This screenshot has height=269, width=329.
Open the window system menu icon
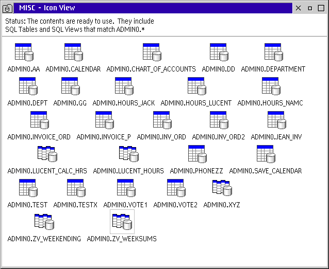tap(7, 8)
